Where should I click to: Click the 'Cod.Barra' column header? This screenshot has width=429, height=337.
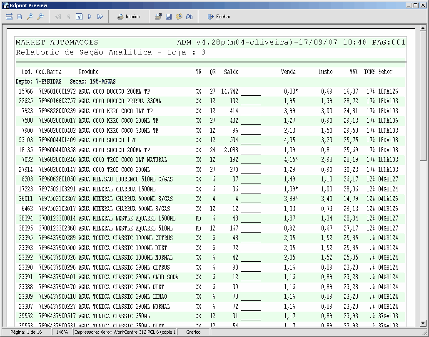coord(49,72)
